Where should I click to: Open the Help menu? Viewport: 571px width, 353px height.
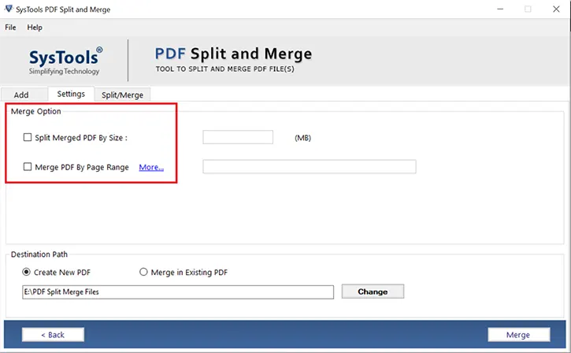pos(35,28)
